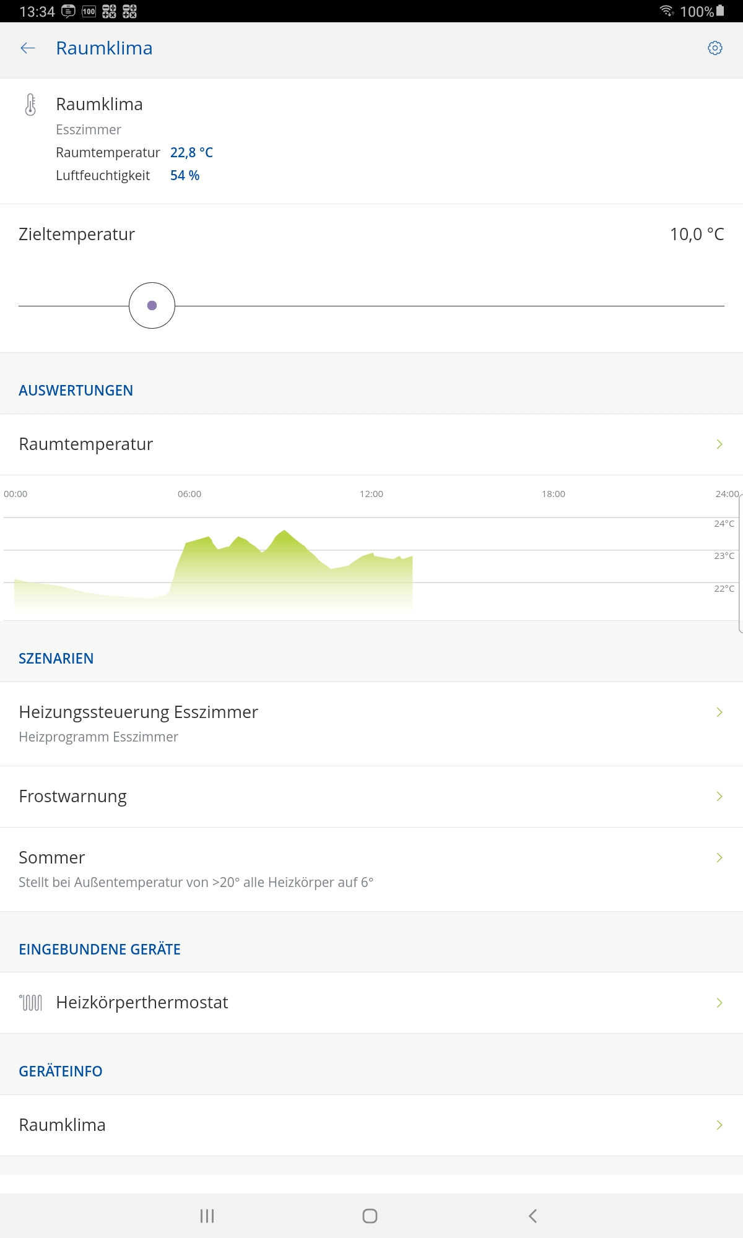The image size is (743, 1238).
Task: Open Heizungssteuerung Esszimmer scenario chevron
Action: pos(719,712)
